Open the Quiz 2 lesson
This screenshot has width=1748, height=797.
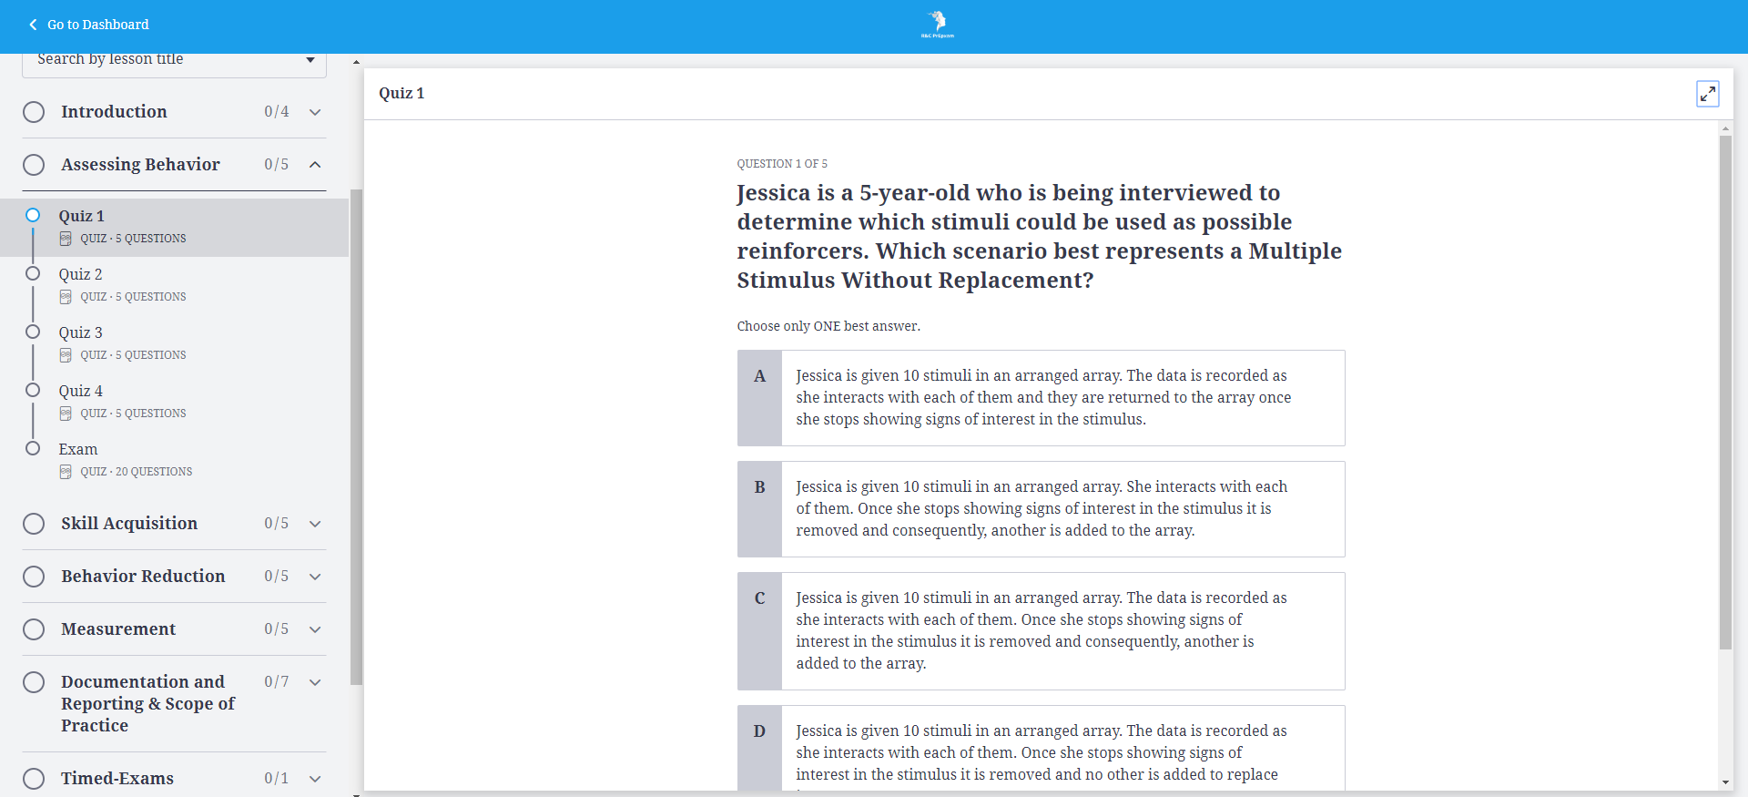click(x=174, y=286)
